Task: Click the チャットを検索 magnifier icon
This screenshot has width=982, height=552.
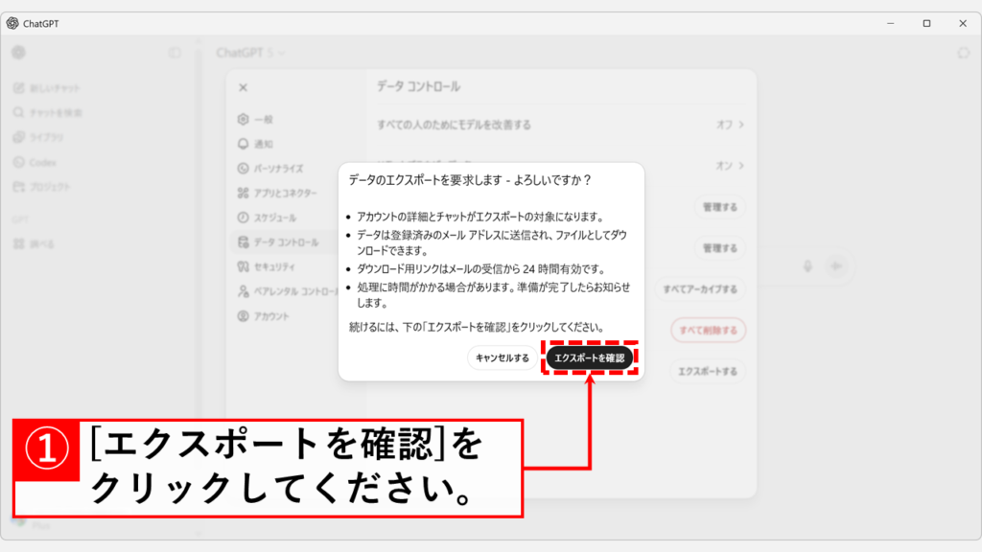Action: [x=18, y=113]
